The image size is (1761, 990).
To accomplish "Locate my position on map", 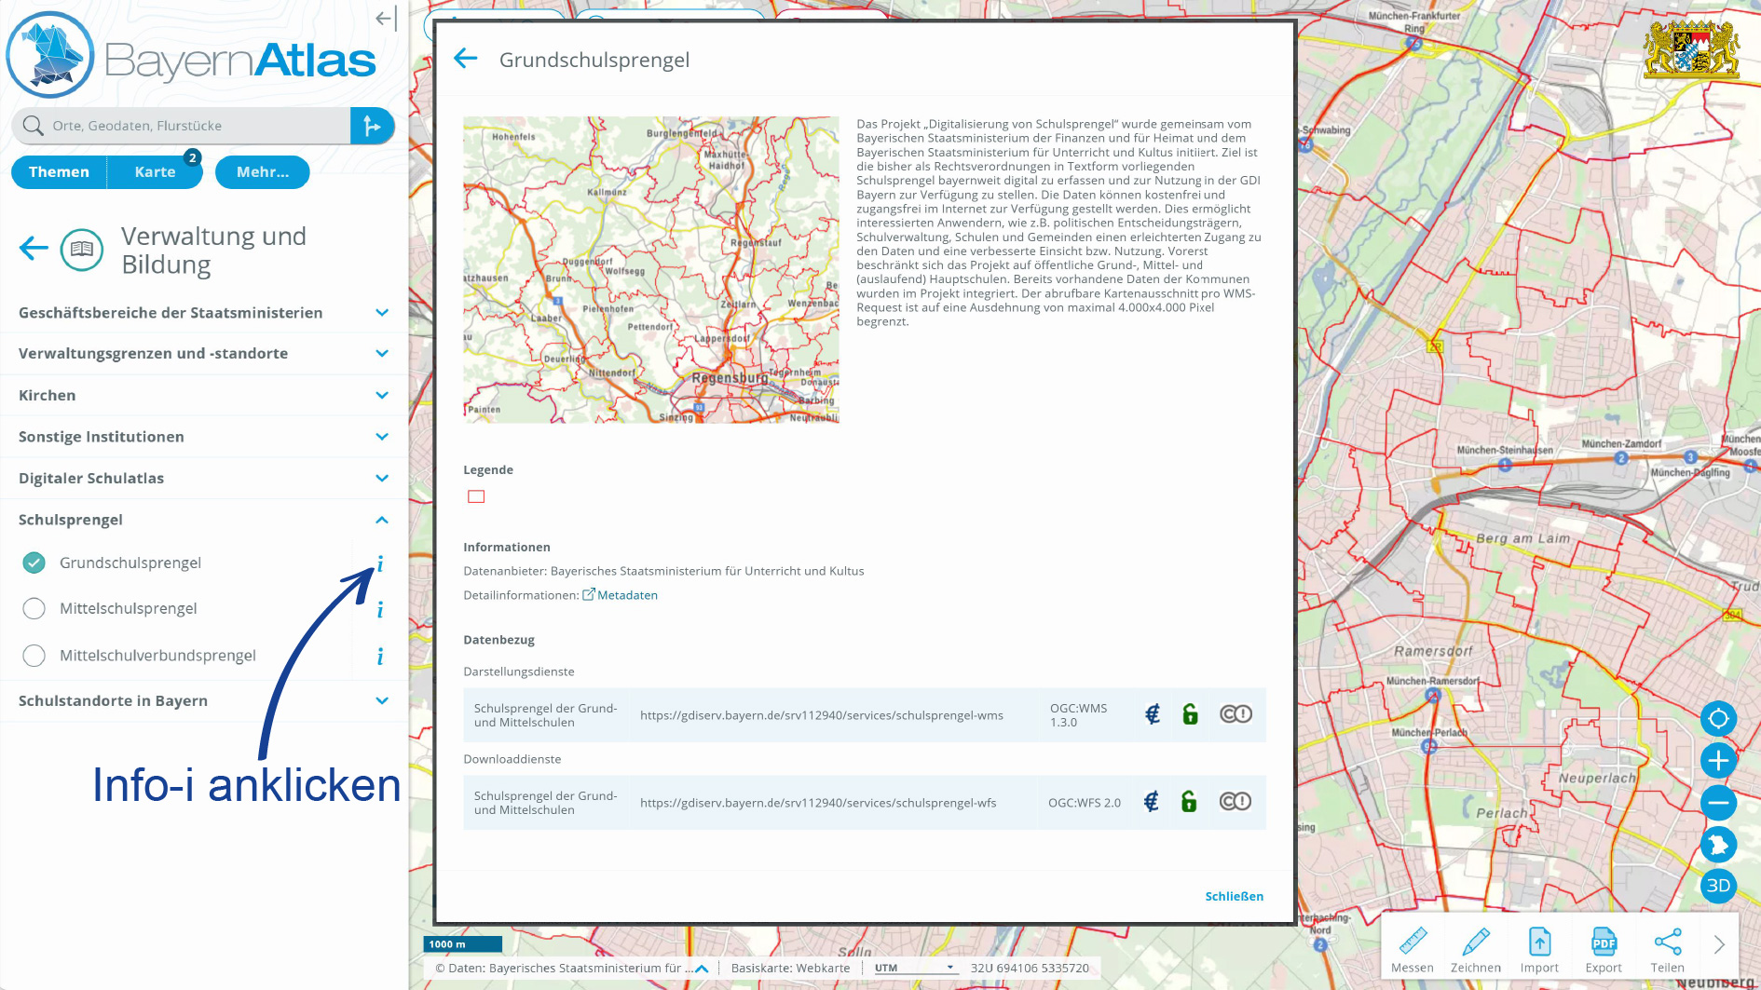I will point(1718,719).
